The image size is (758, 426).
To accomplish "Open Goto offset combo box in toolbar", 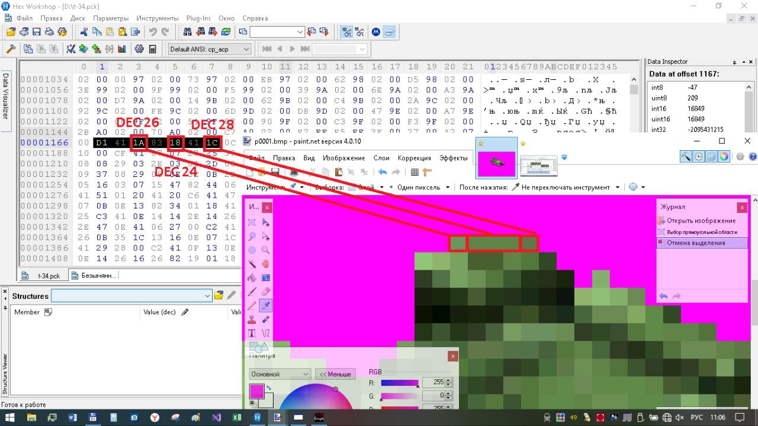I will pos(277,32).
